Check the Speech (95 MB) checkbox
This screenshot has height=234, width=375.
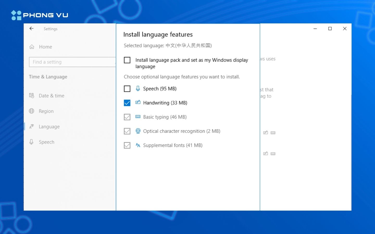[127, 89]
